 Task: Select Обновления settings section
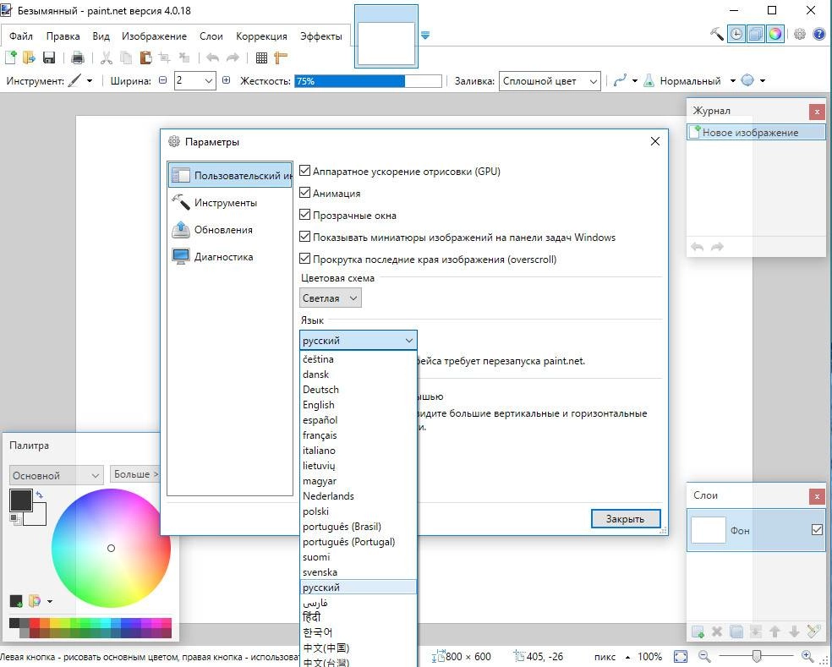coord(230,230)
